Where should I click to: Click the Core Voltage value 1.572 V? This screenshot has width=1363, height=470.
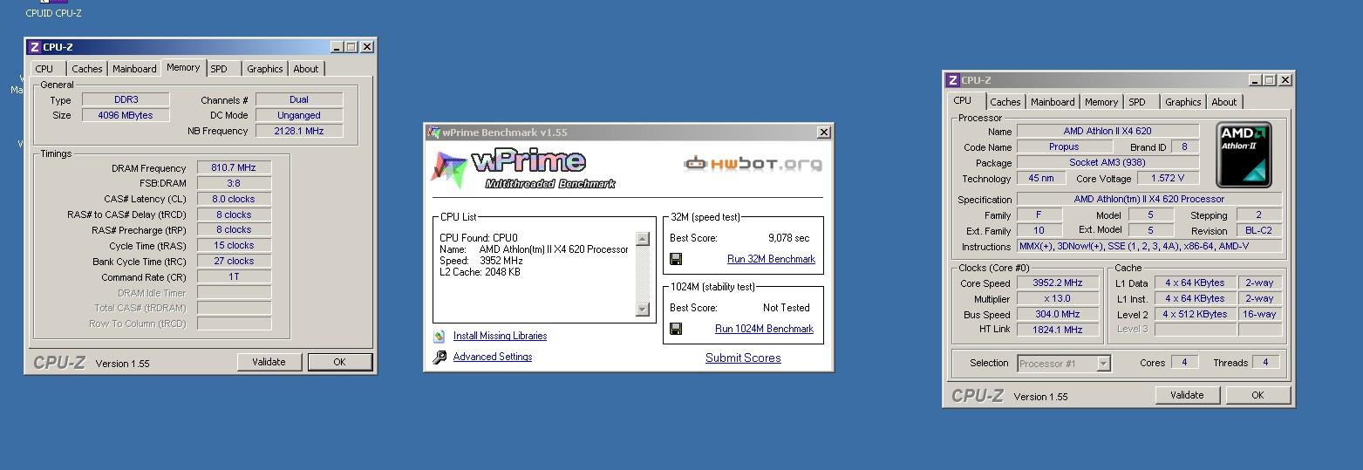tap(1167, 178)
